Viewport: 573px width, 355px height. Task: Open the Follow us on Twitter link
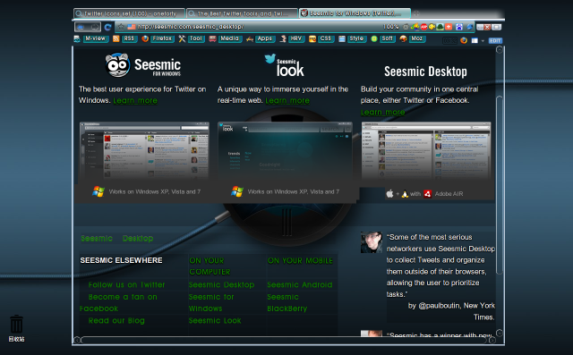tap(126, 285)
